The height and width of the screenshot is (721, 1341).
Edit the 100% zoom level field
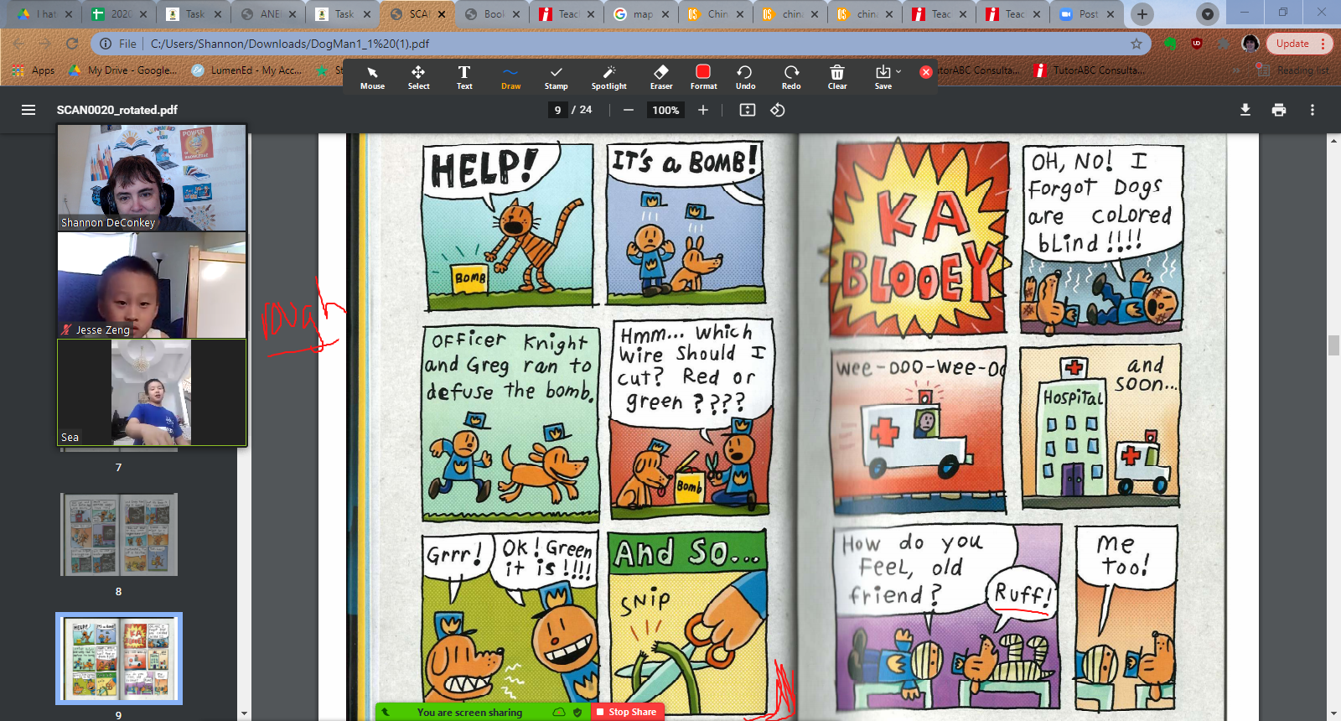(665, 110)
